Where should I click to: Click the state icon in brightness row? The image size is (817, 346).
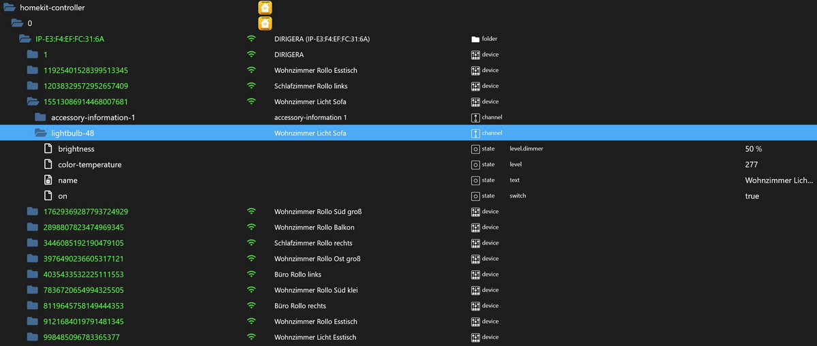click(476, 149)
